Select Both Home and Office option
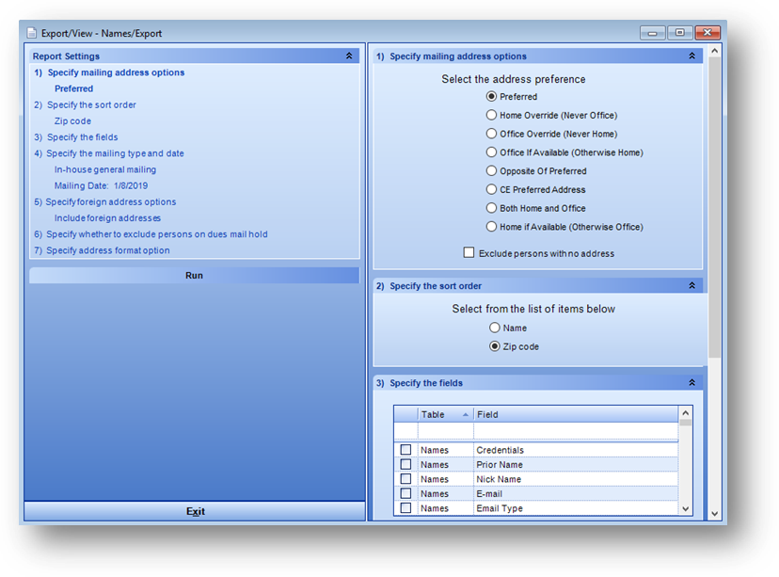 click(491, 208)
